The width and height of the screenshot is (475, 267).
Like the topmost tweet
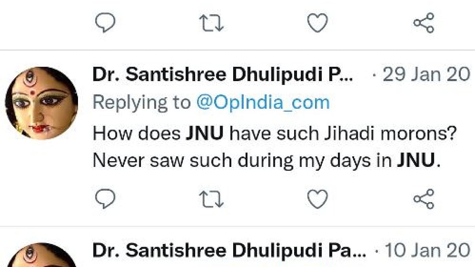[x=317, y=23]
